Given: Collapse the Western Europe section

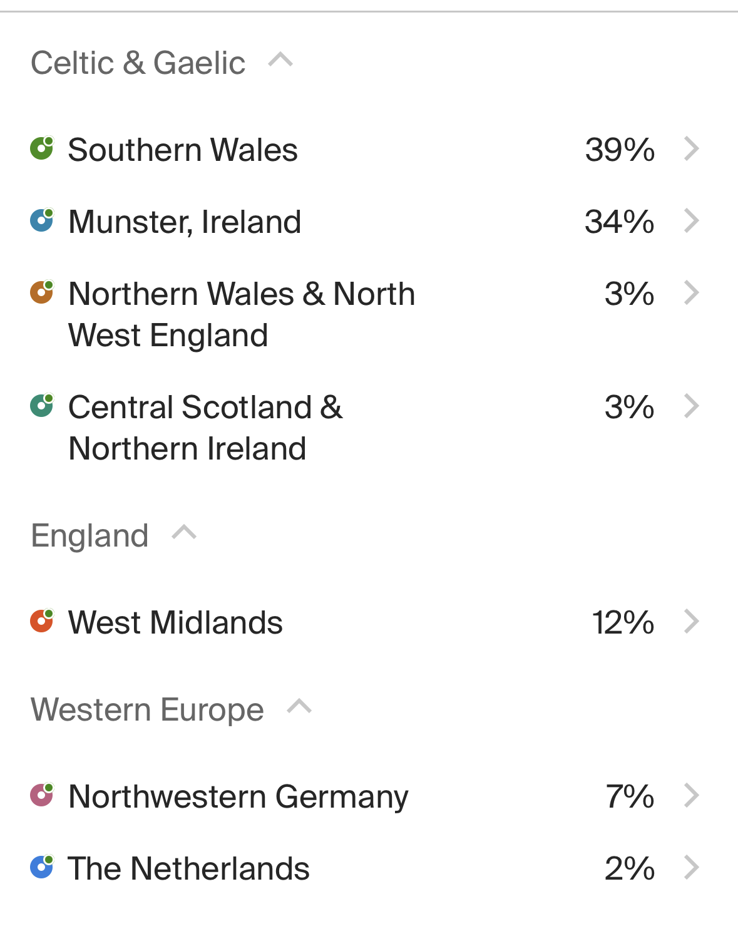Looking at the screenshot, I should tap(299, 707).
